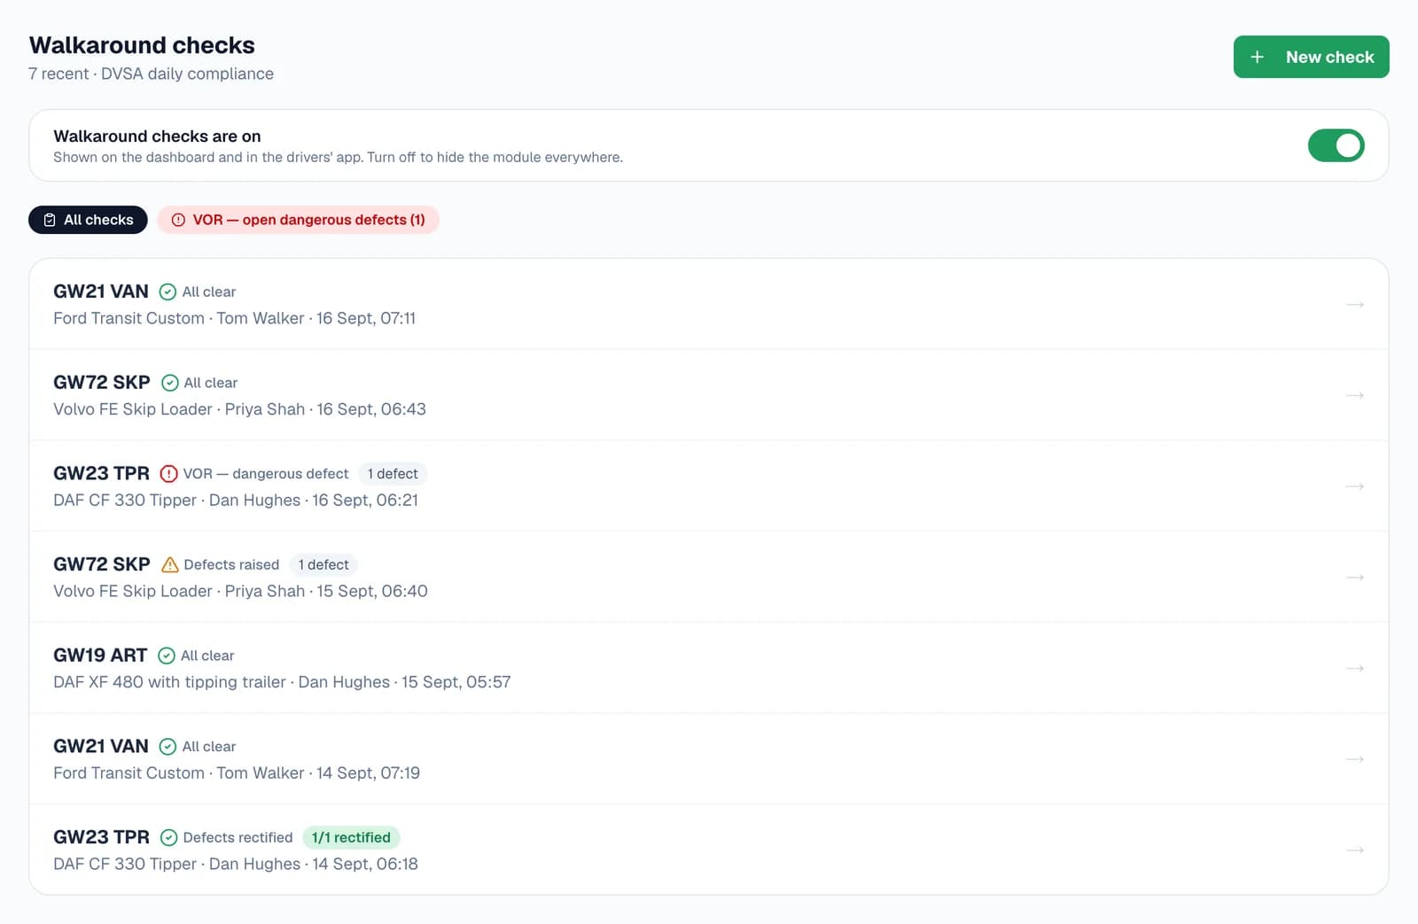Open GW21 VAN 16 Sept check via arrow
Screen dimensions: 1418x924
pyautogui.click(x=1355, y=305)
